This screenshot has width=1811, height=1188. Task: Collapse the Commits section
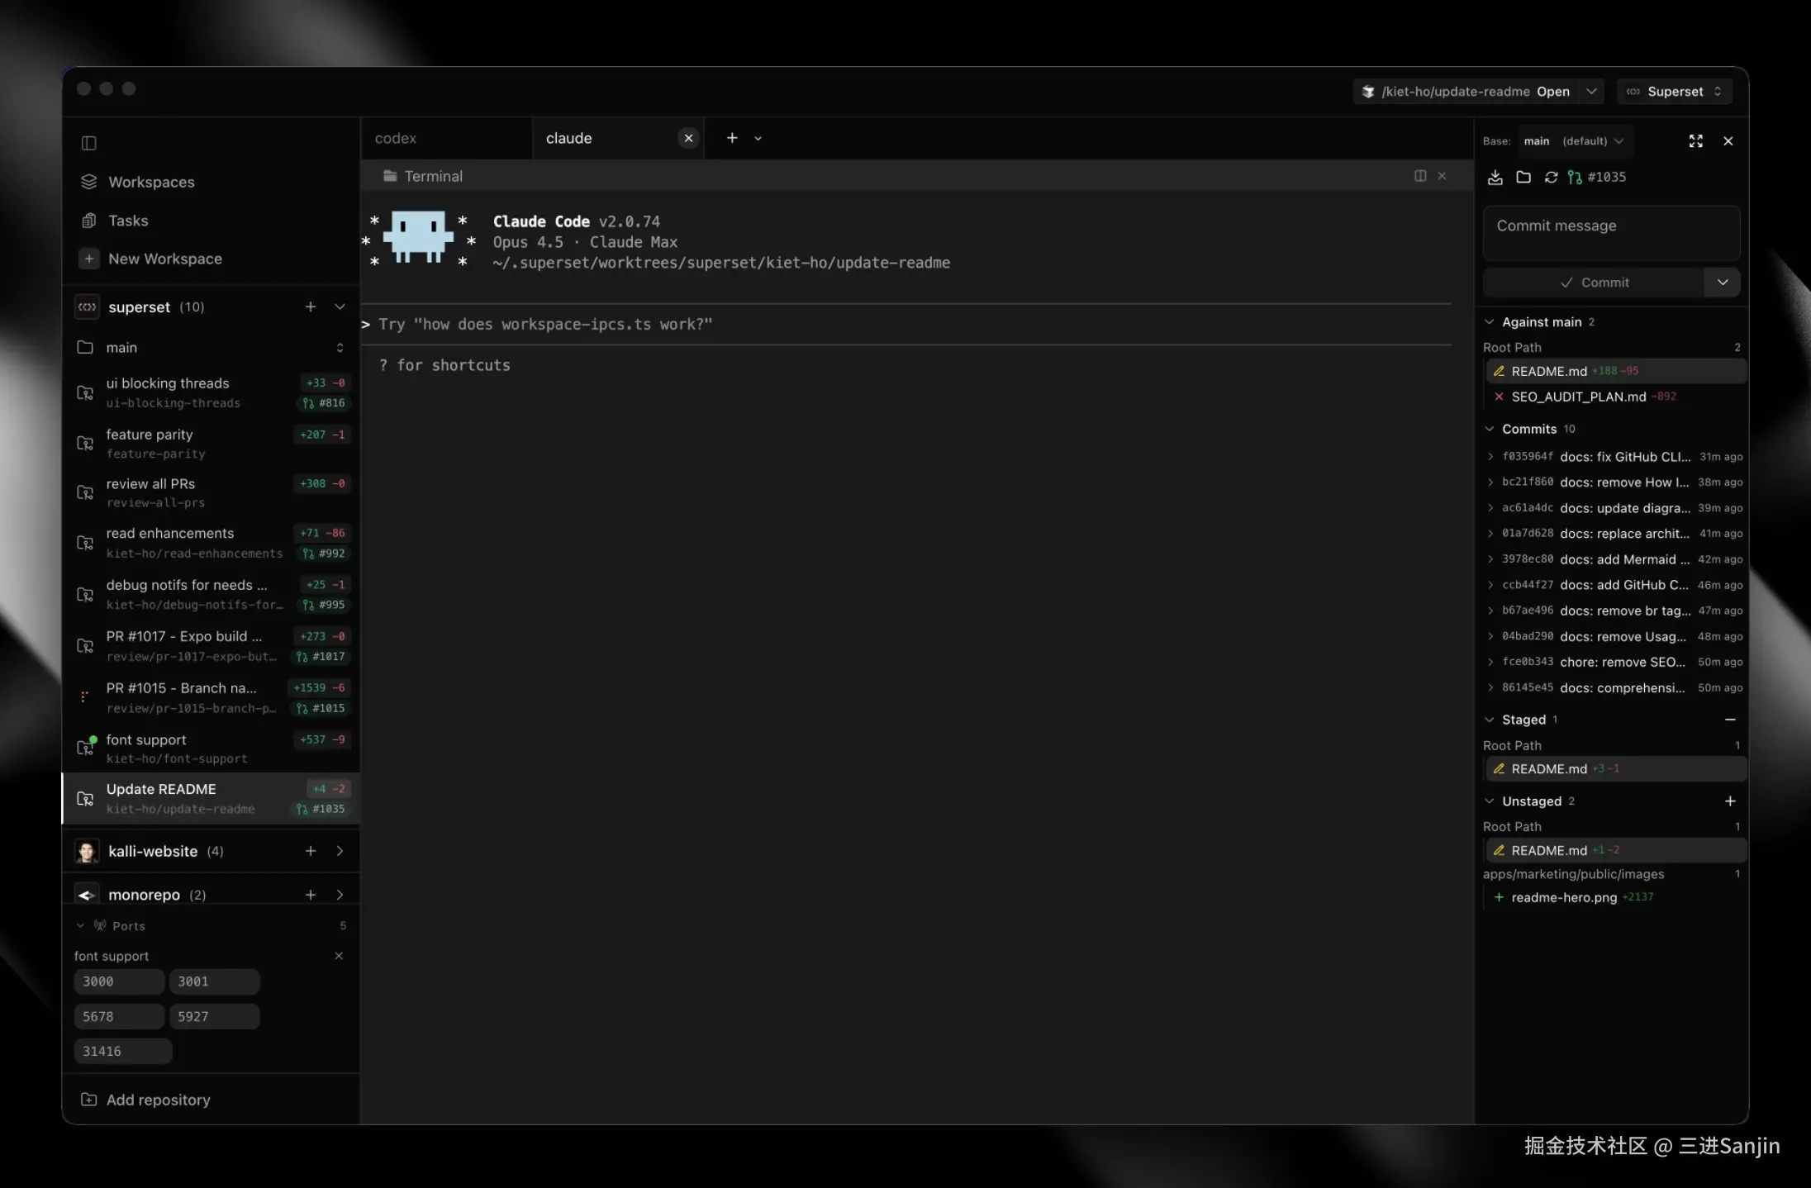tap(1489, 429)
